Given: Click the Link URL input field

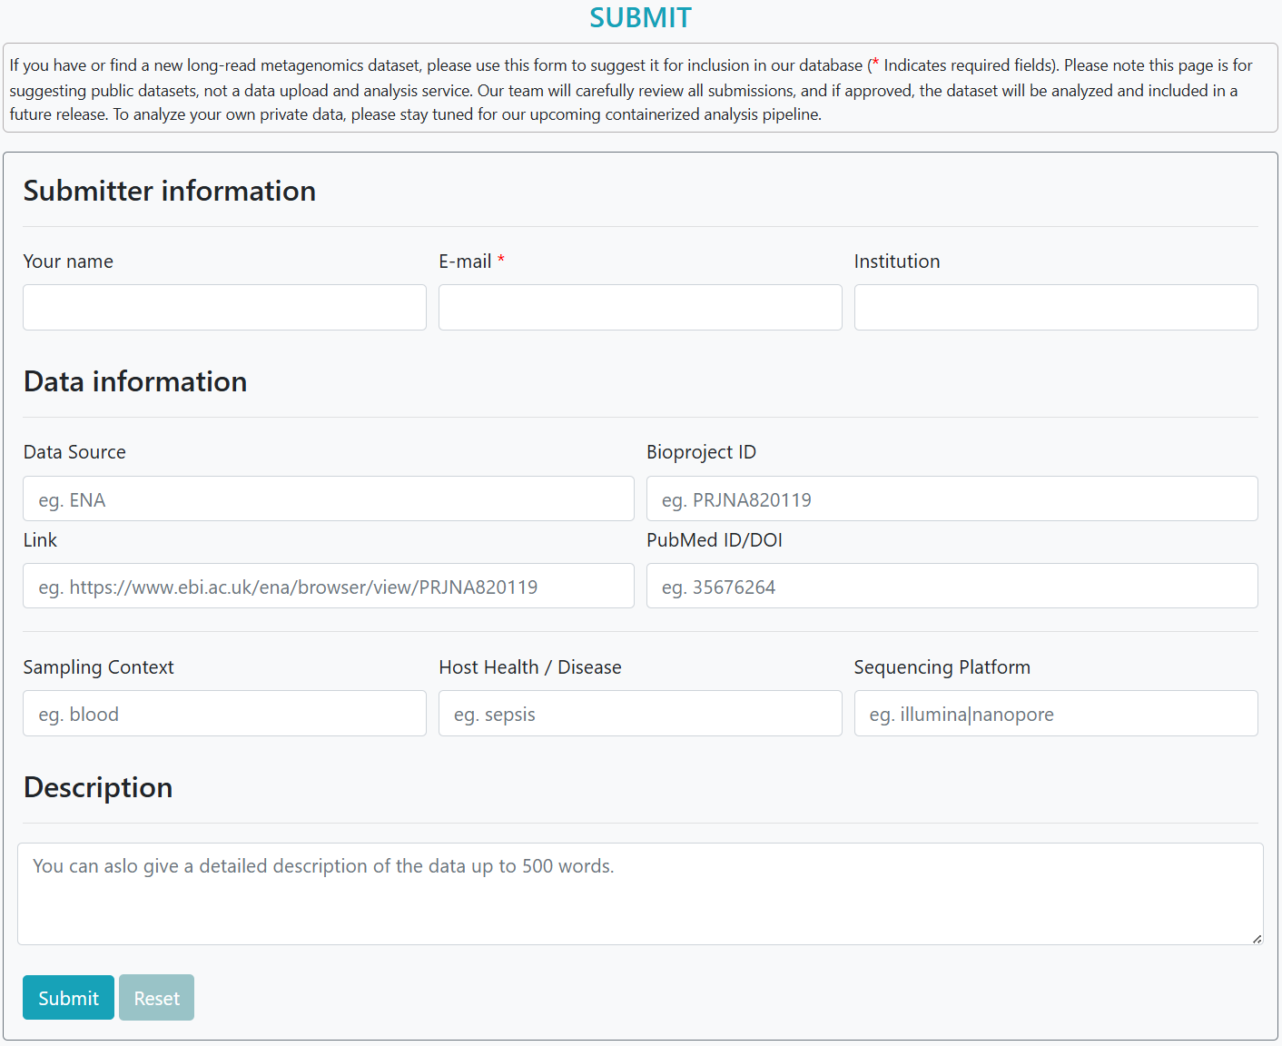Looking at the screenshot, I should [x=329, y=587].
